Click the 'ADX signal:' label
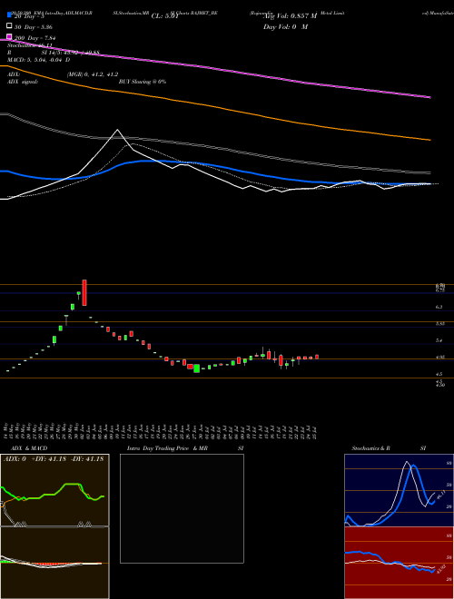The image size is (454, 599). 23,82
